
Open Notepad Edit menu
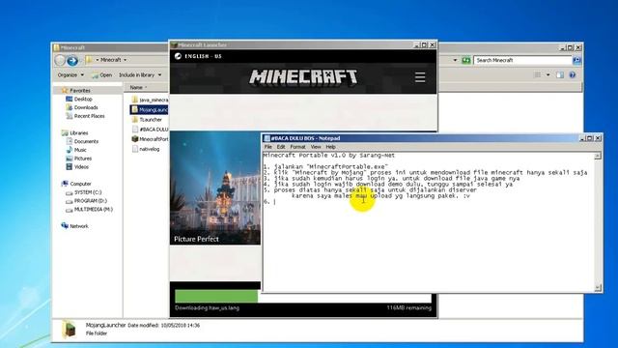click(x=281, y=147)
